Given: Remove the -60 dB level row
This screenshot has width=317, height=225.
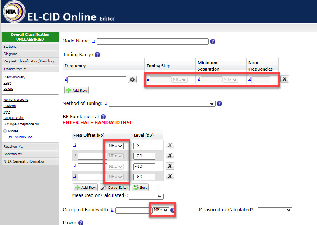Looking at the screenshot, I should point(170,176).
